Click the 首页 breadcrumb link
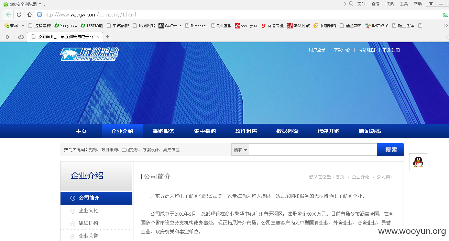The height and width of the screenshot is (241, 449). point(340,177)
